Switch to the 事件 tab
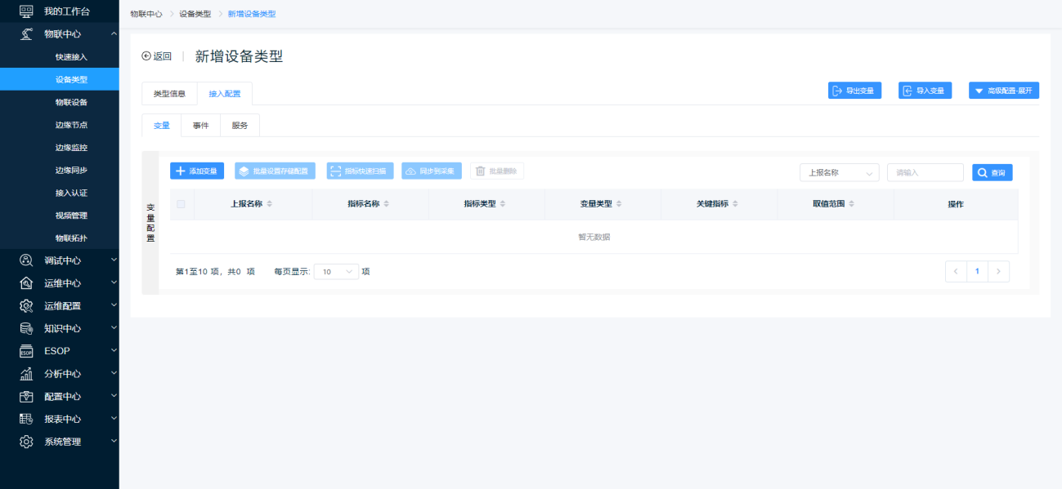Screen dimensions: 1062x489 pos(200,126)
